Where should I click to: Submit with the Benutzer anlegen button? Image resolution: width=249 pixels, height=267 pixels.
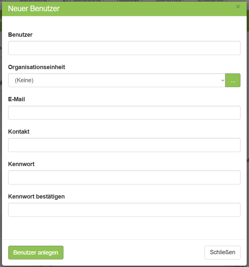coord(36,253)
